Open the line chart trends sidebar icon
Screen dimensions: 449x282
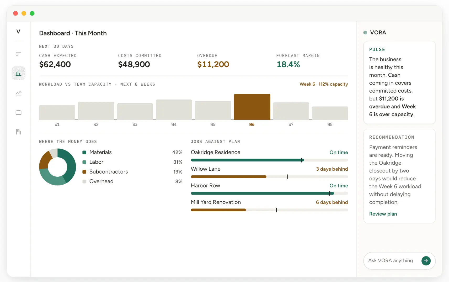tap(18, 93)
